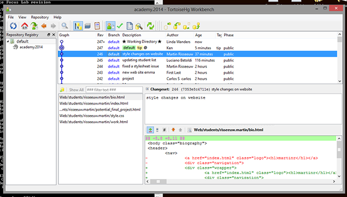Float the Repository Registry panel
This screenshot has width=347, height=197.
coord(48,35)
